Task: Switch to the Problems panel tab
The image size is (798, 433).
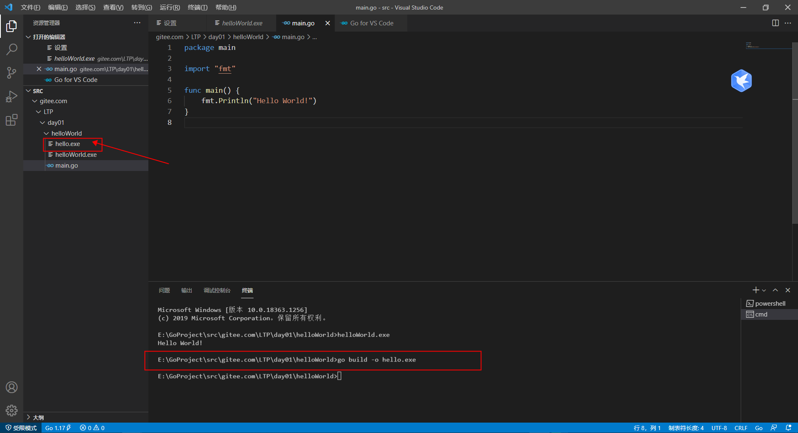Action: (x=164, y=290)
